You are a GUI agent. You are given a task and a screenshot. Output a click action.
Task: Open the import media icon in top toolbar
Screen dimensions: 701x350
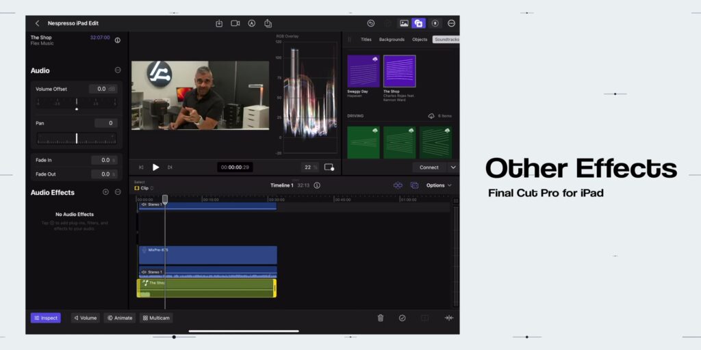tap(219, 23)
